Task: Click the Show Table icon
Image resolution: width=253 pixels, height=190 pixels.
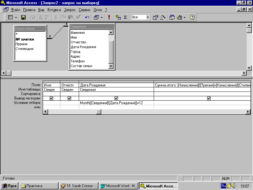Action: (118, 17)
